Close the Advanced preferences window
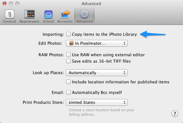183x123 pixels. point(4,4)
